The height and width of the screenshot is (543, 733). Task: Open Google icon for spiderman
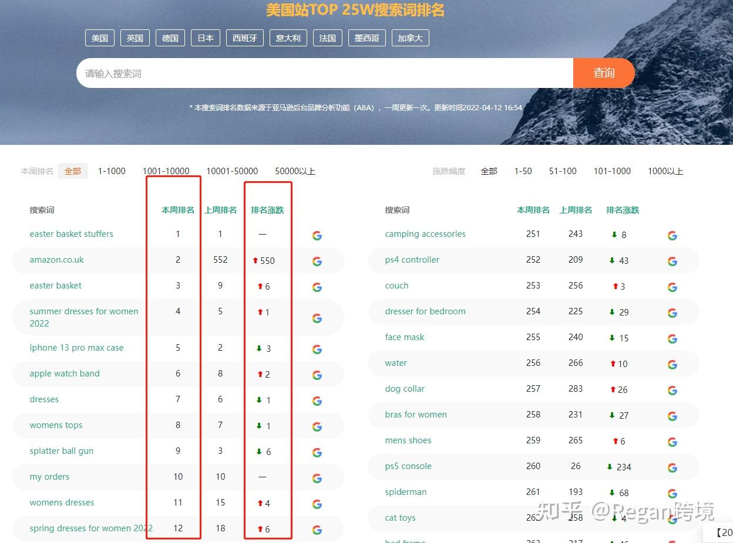[673, 494]
